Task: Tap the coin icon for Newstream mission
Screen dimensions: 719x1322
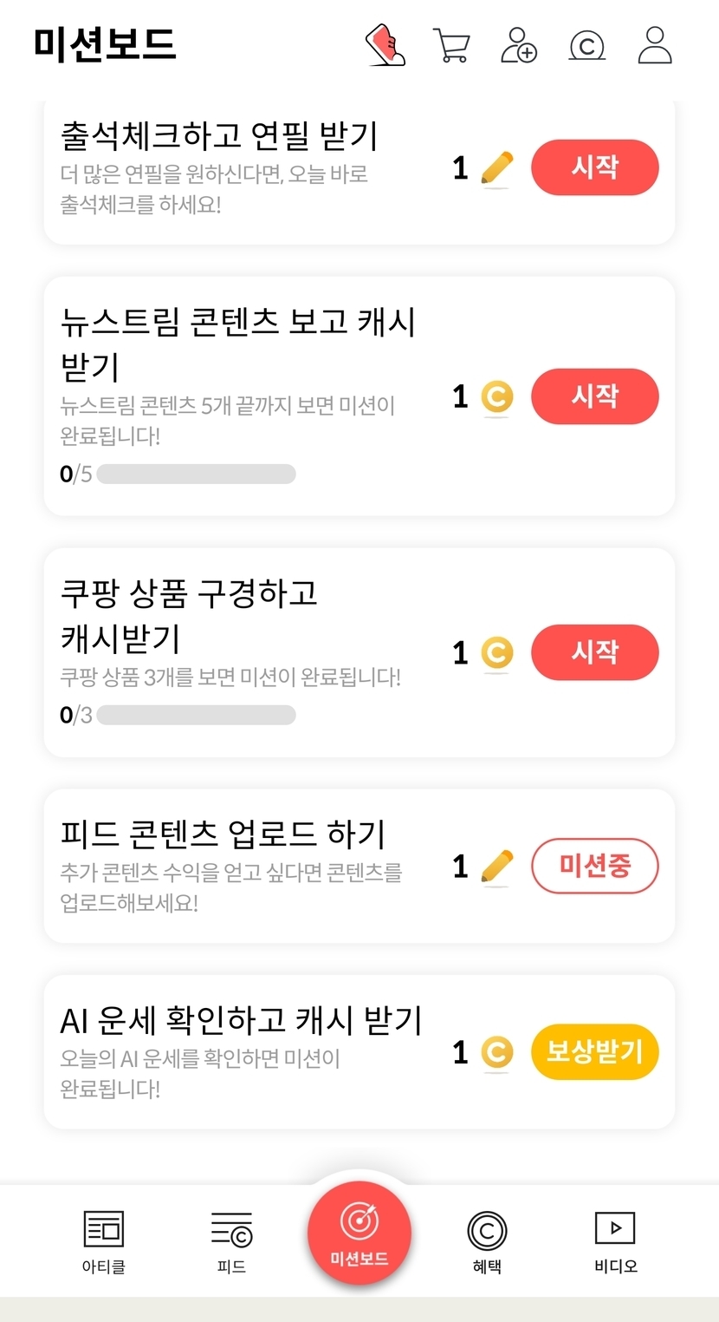Action: [496, 397]
